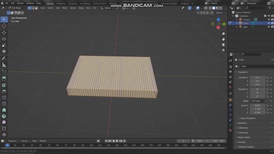Jump to the end frame button
Screen dimensions: 274x154
[125, 141]
